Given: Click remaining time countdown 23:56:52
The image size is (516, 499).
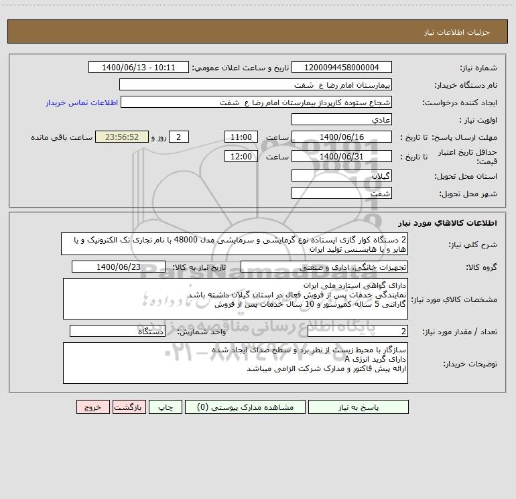Looking at the screenshot, I should click(122, 137).
